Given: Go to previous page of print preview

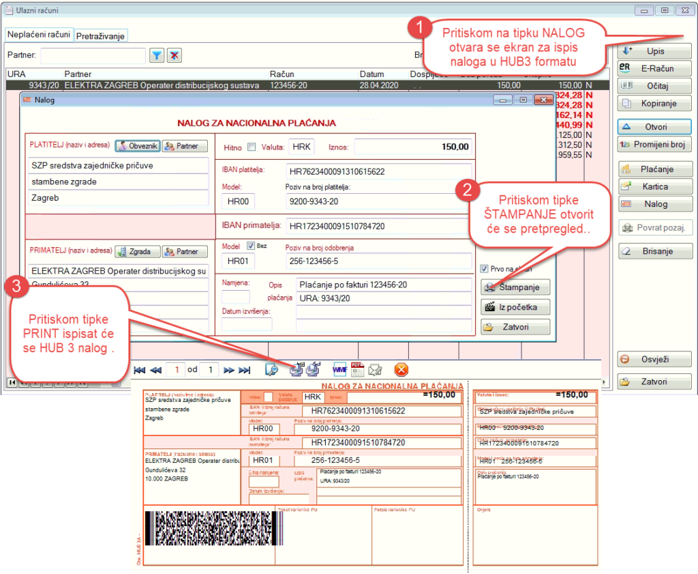Looking at the screenshot, I should click(156, 370).
